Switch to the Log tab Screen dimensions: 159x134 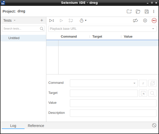click(x=13, y=126)
